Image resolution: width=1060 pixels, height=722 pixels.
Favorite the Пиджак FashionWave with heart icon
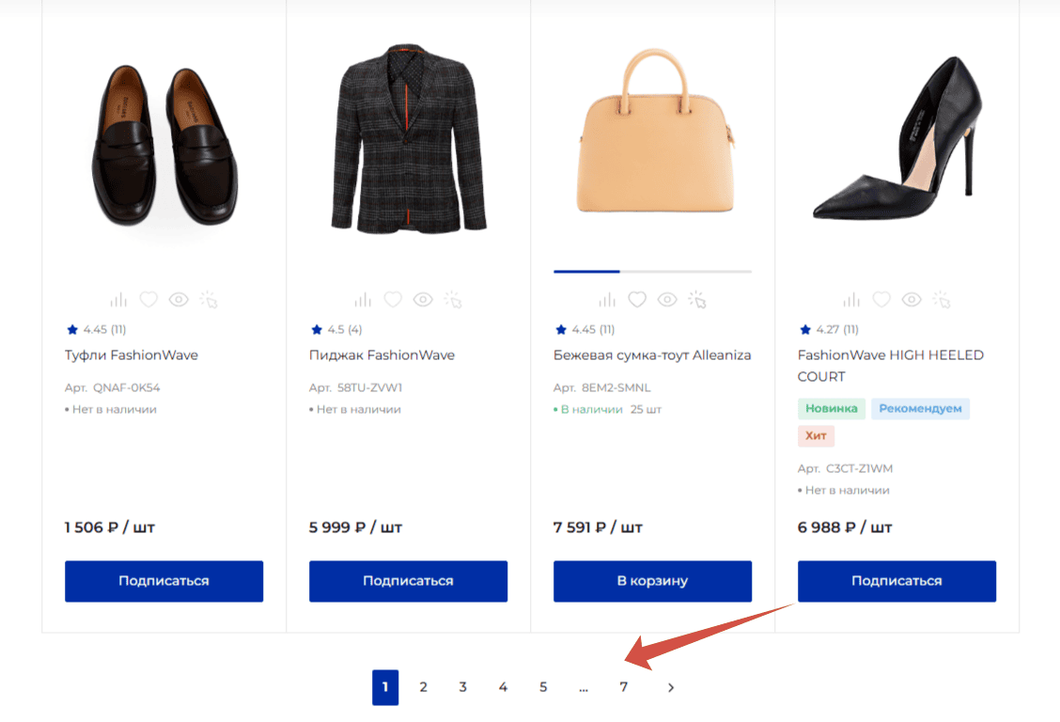393,299
